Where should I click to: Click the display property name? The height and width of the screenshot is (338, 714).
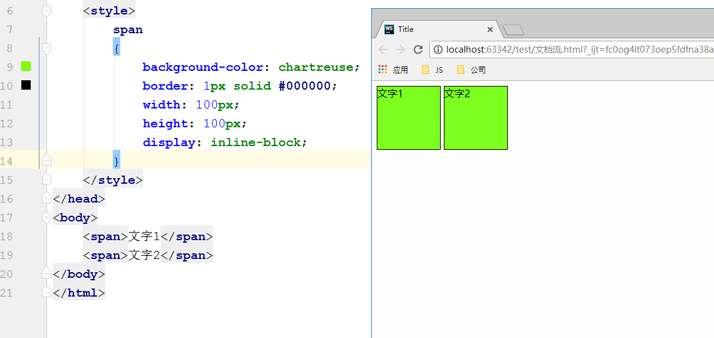click(169, 142)
